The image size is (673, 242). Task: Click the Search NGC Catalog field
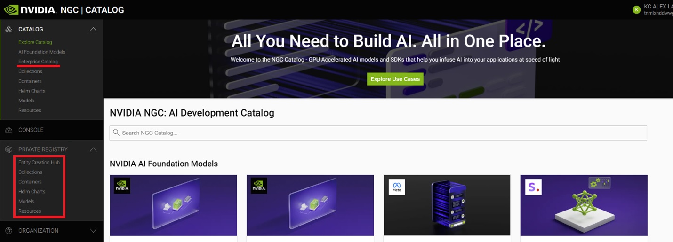[x=378, y=133]
